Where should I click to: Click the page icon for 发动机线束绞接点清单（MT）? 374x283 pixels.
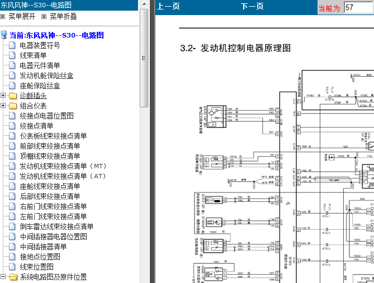(x=12, y=166)
